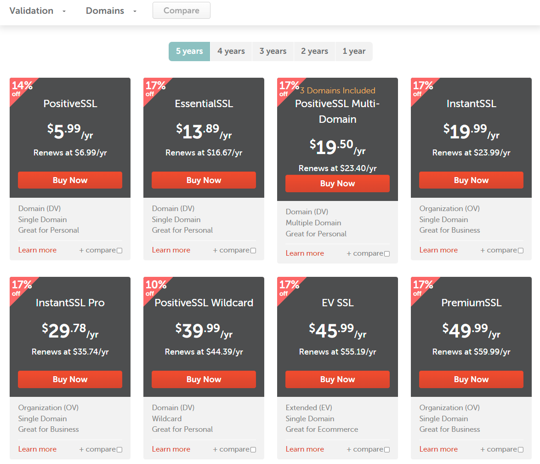The image size is (540, 464).
Task: Toggle compare checkbox for PremiumSSL
Action: pos(521,450)
